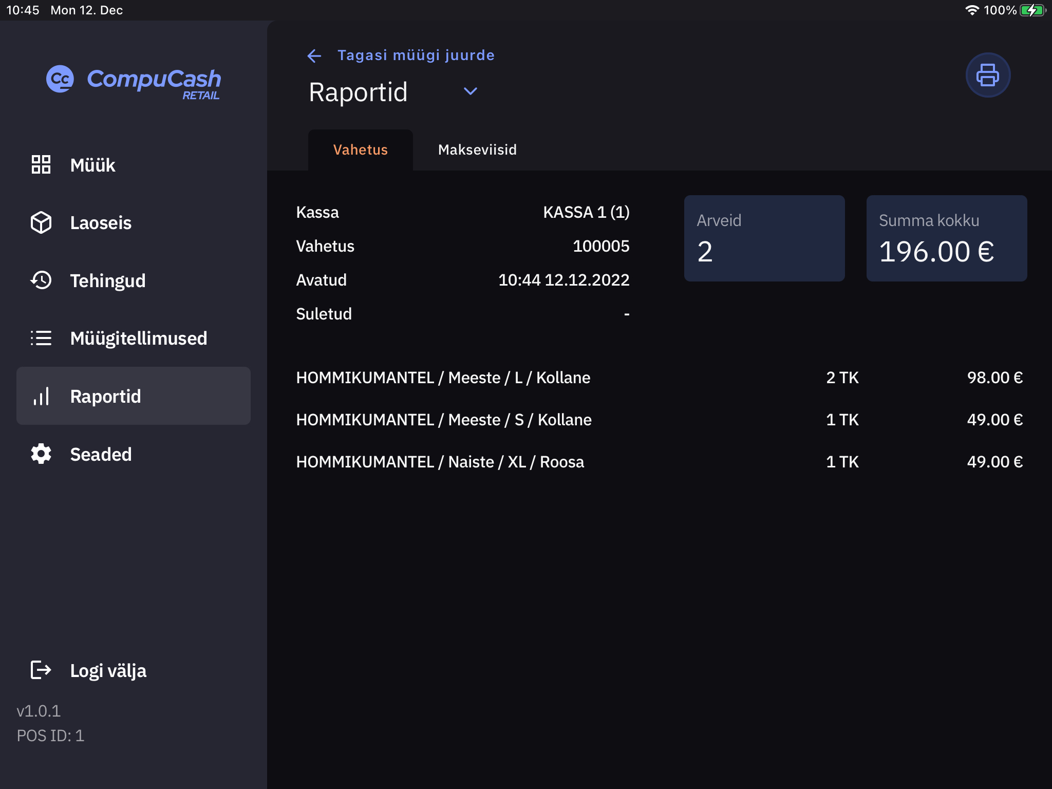
Task: Select the Laoseis box icon
Action: coord(41,222)
